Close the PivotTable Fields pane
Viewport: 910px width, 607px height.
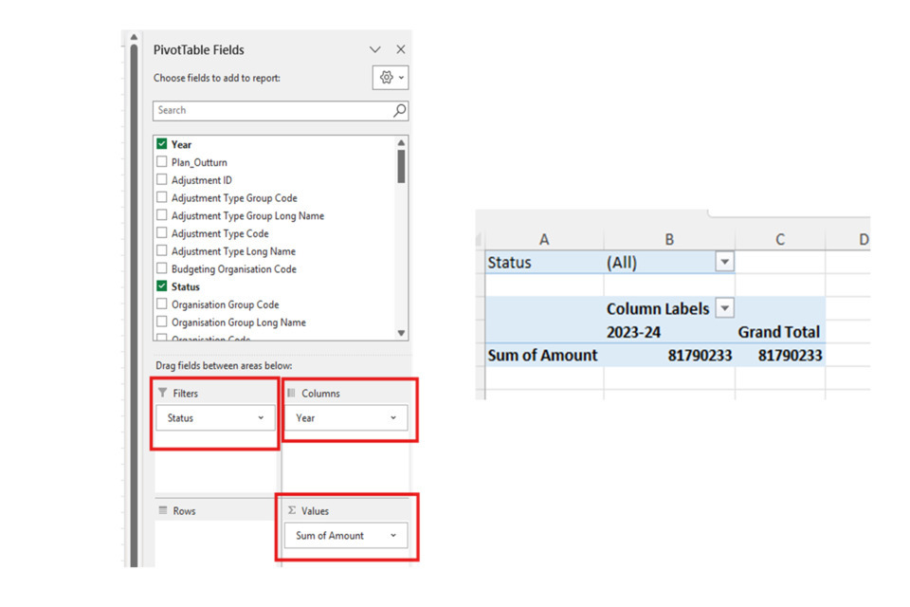tap(400, 49)
